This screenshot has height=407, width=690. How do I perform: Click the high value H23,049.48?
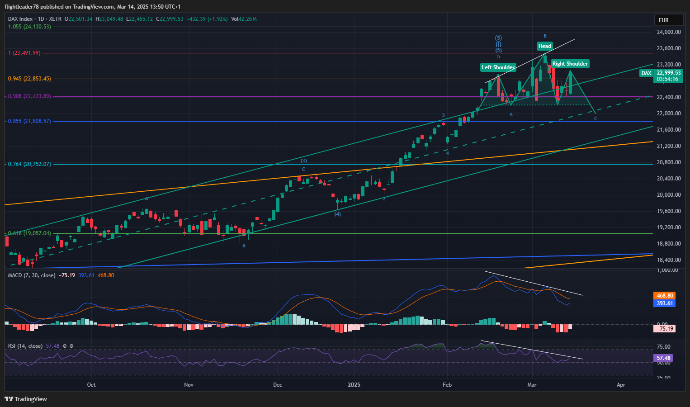pos(109,19)
